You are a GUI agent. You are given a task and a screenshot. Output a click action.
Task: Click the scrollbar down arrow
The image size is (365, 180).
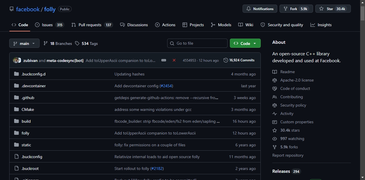362,177
